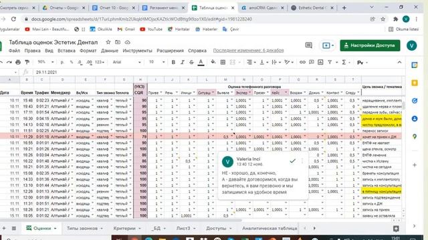Select the paint format tool
The width and height of the screenshot is (428, 240).
click(27, 62)
